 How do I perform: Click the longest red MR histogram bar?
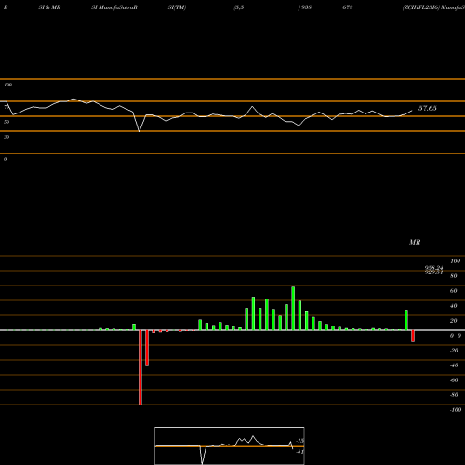coord(140,367)
